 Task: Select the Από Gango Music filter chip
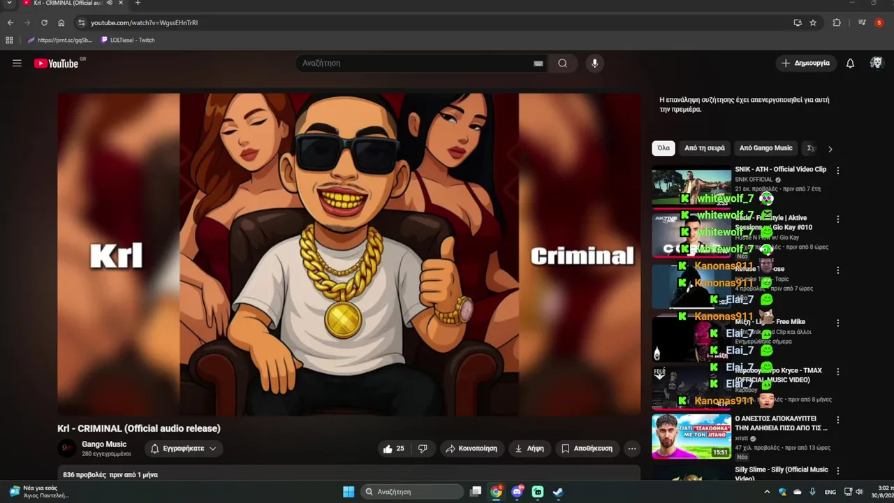[x=765, y=148]
